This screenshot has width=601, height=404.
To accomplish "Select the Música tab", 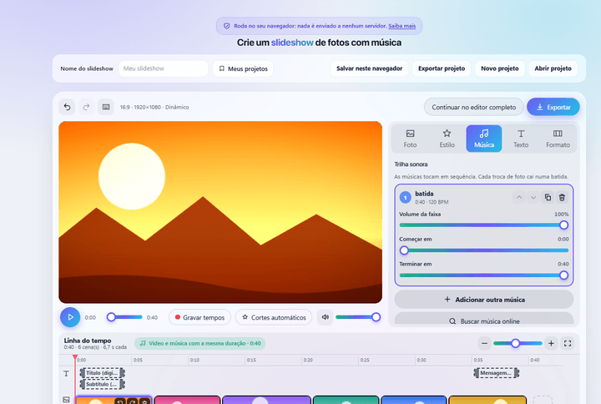I will pos(483,139).
